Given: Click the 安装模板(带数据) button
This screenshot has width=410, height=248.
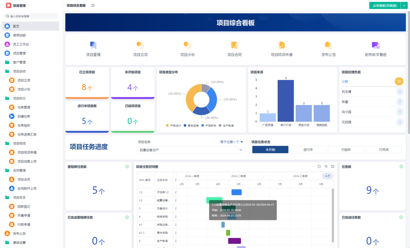Looking at the screenshot, I should pos(384,5).
